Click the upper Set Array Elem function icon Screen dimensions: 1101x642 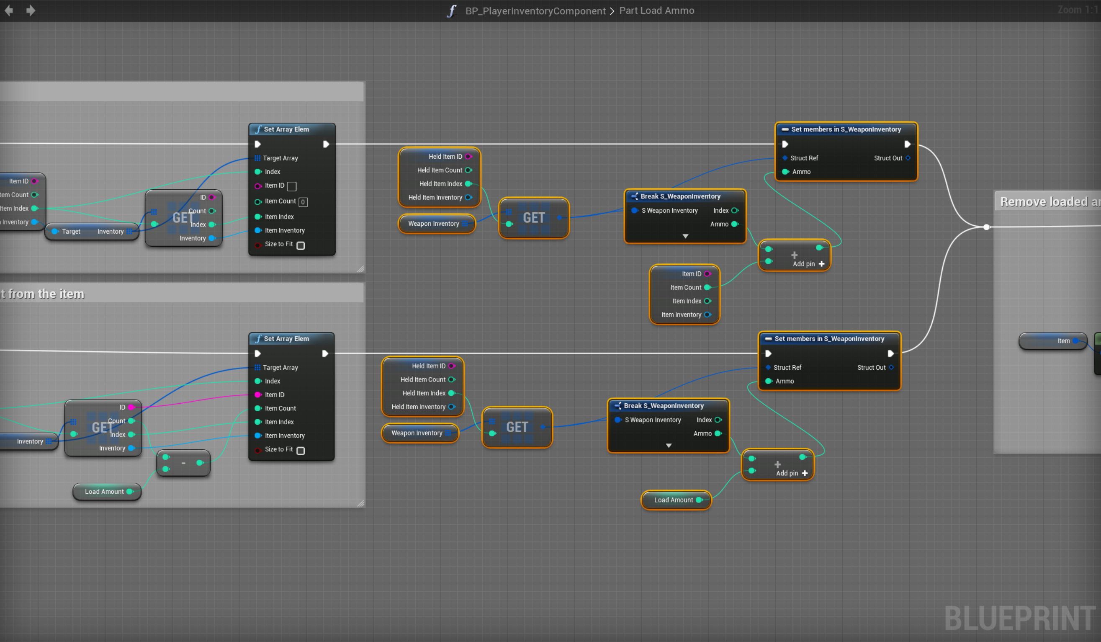(x=259, y=129)
